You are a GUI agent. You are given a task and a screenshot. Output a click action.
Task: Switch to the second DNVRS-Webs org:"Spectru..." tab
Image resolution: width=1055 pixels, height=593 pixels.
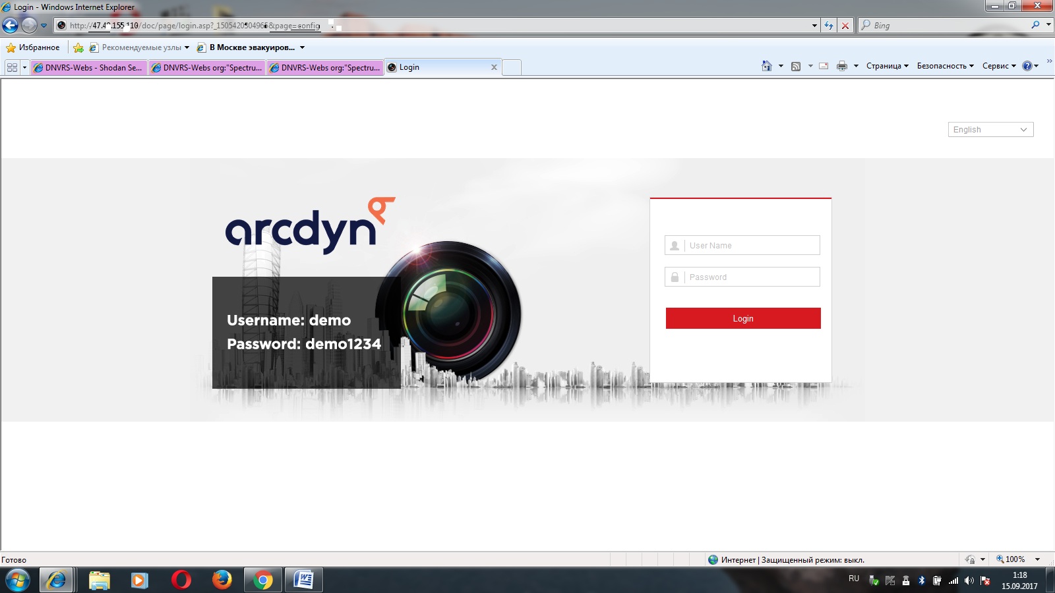tap(207, 67)
